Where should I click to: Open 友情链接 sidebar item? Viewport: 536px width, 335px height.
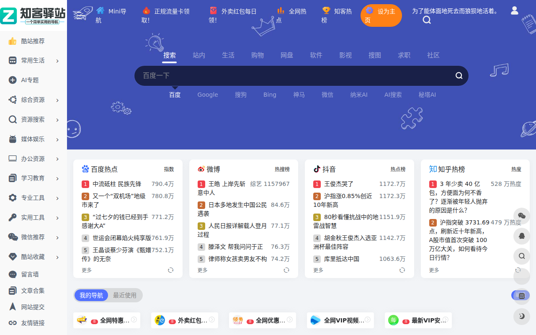pyautogui.click(x=33, y=323)
